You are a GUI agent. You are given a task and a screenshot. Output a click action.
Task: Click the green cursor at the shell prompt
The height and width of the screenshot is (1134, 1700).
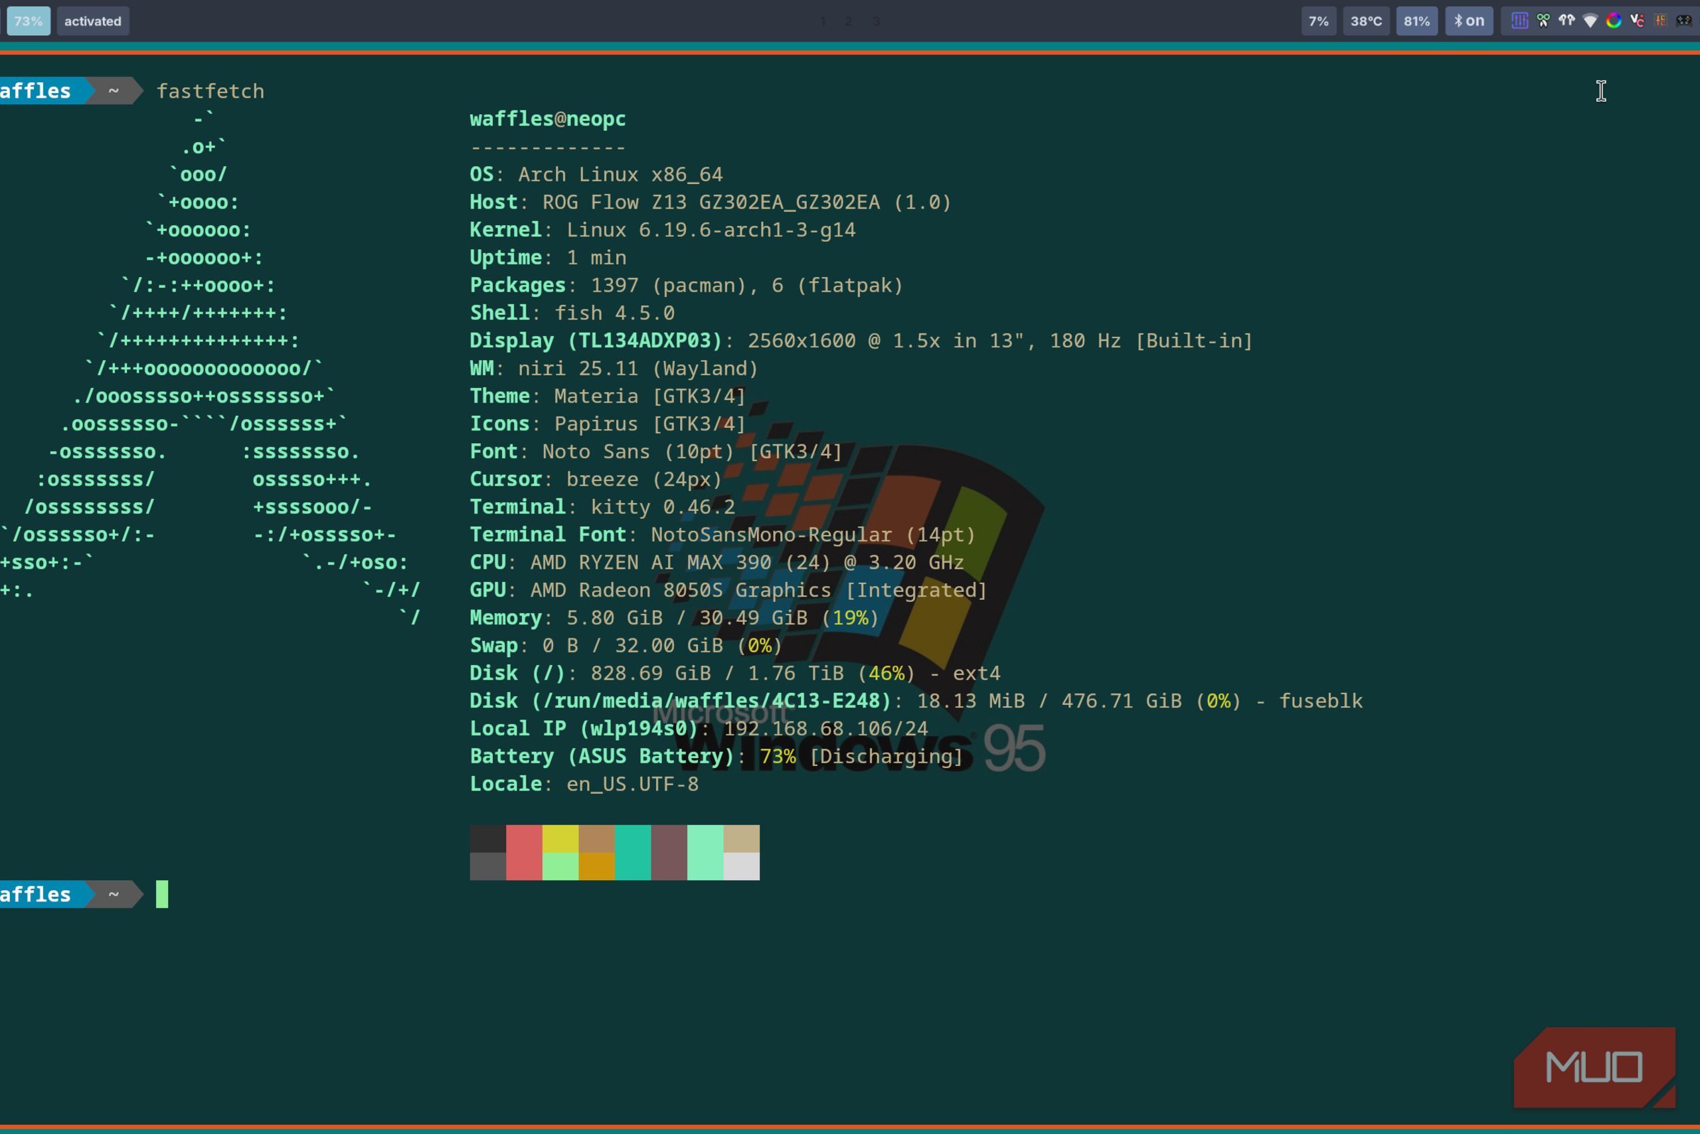(x=162, y=895)
